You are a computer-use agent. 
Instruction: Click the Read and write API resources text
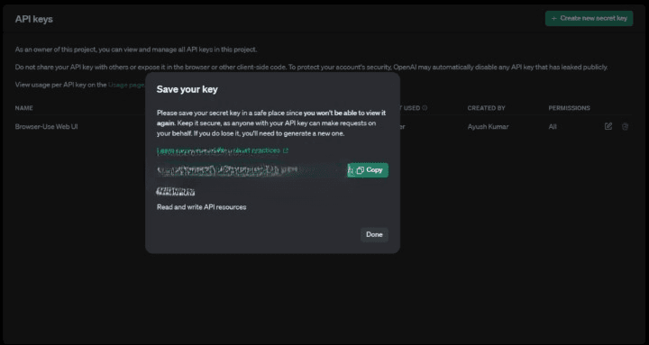202,207
